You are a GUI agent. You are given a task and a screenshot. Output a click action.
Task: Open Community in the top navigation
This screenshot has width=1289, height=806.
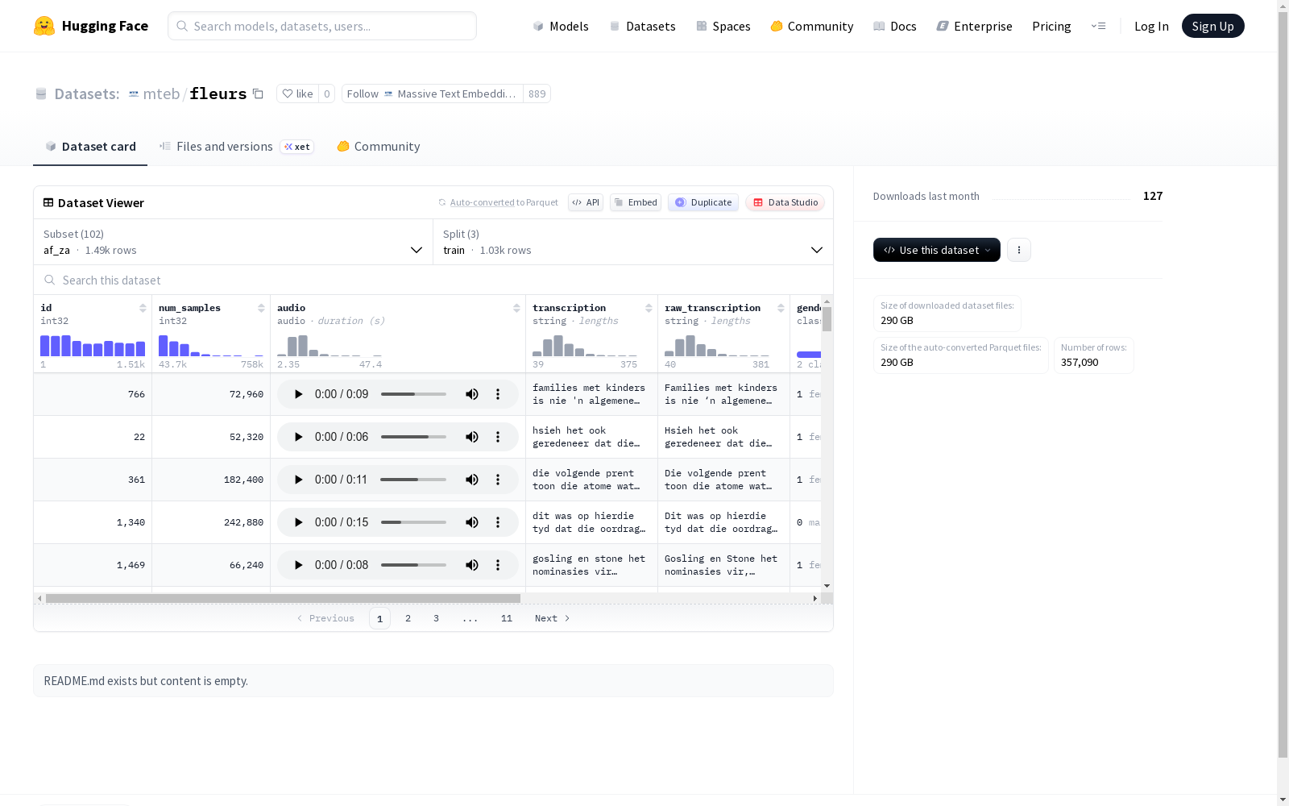coord(812,26)
